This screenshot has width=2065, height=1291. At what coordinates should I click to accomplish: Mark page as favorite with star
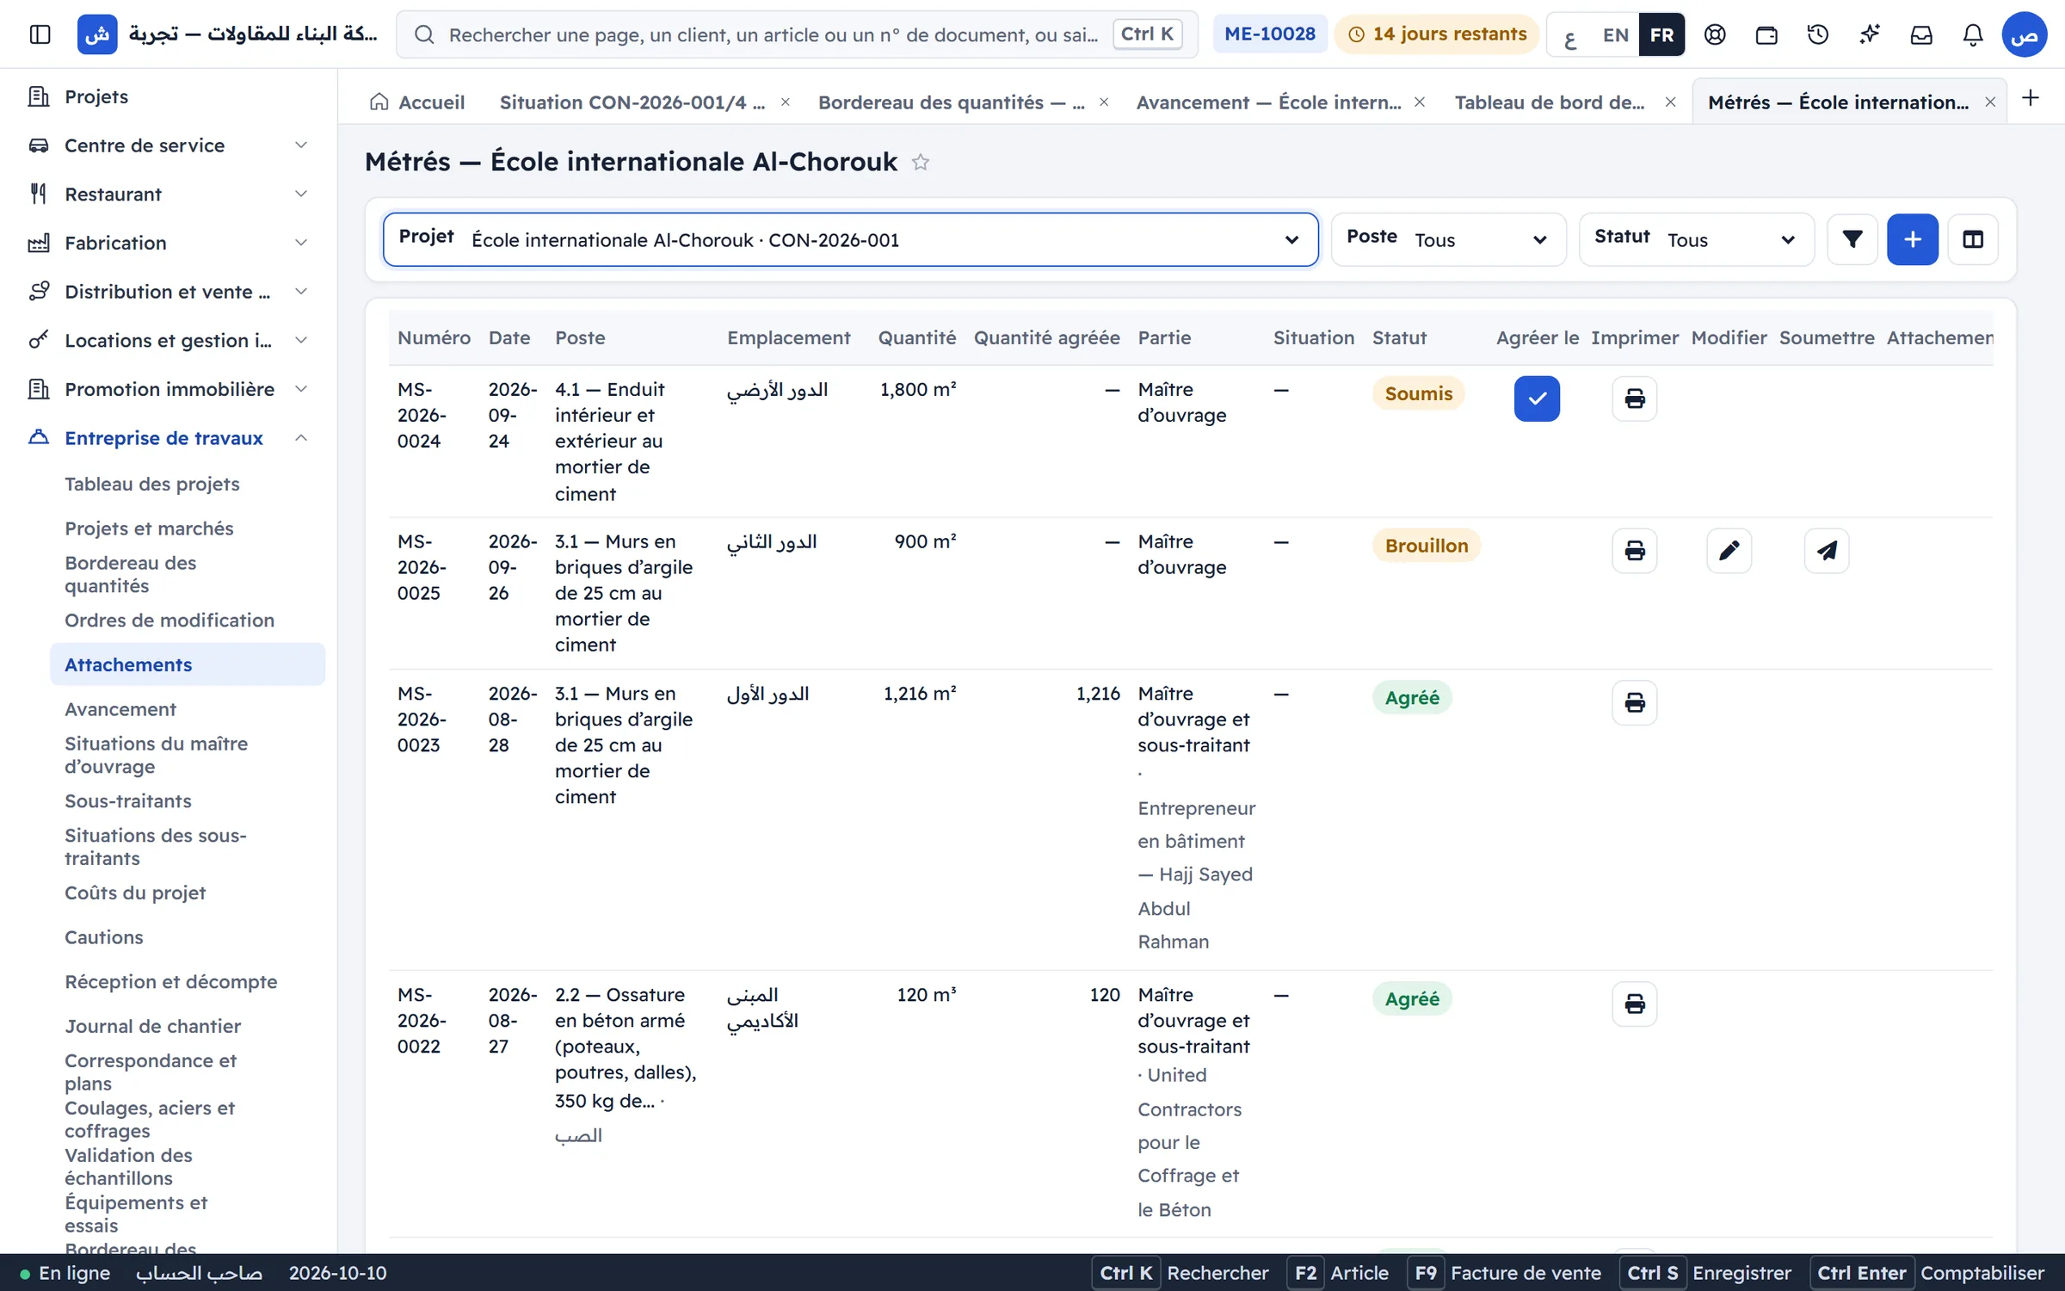(921, 162)
